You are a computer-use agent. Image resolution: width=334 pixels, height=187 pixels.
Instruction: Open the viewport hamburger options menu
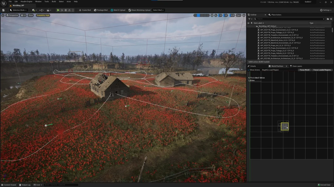pyautogui.click(x=3, y=15)
